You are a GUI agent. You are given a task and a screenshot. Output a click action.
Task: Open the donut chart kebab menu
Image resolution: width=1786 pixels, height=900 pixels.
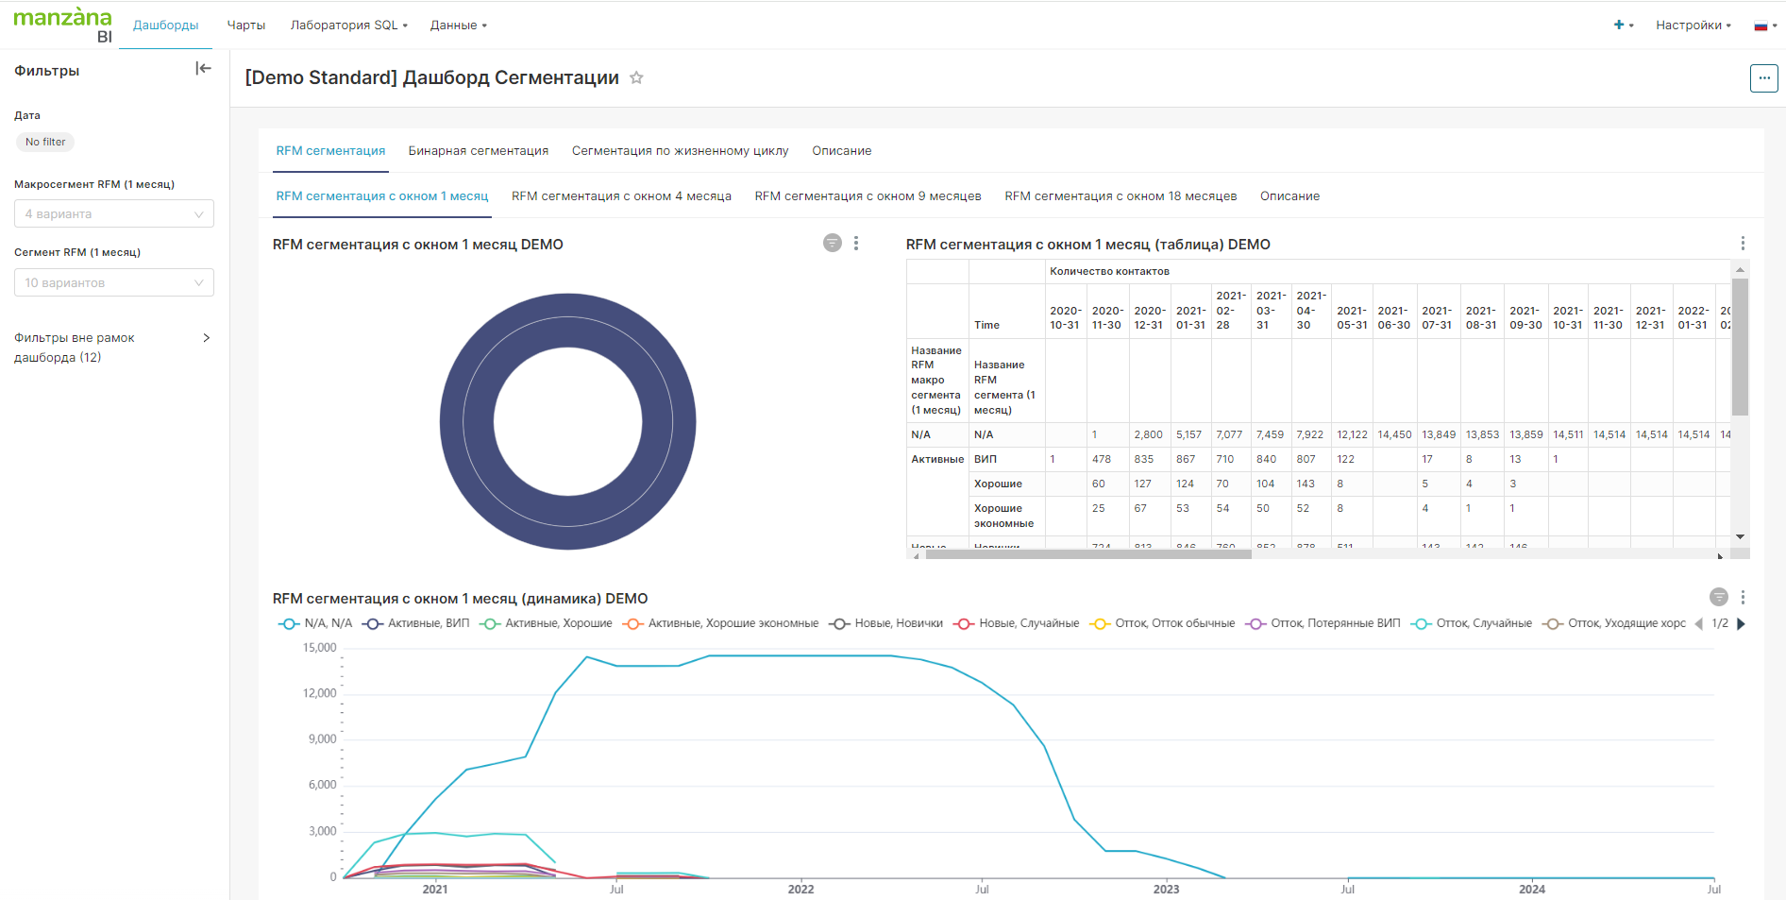(x=856, y=244)
